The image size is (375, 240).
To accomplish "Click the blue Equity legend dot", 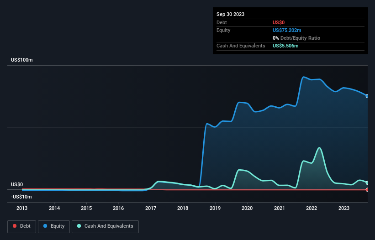I will pos(45,226).
